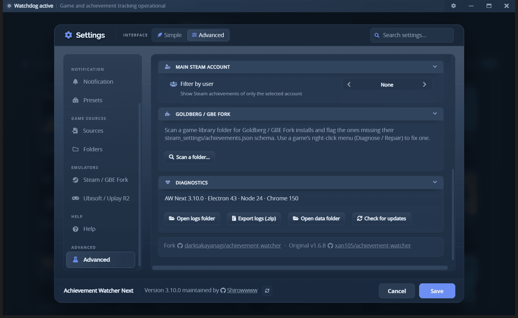Go to previous Filter by user option
The height and width of the screenshot is (318, 518).
[349, 84]
